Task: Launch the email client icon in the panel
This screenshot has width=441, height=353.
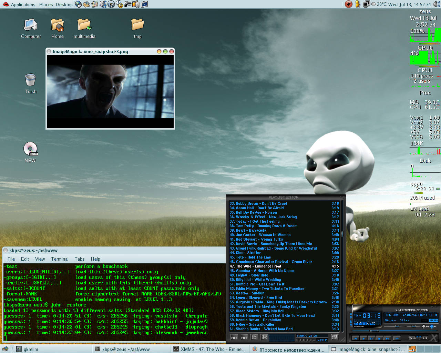Action: pyautogui.click(x=86, y=4)
